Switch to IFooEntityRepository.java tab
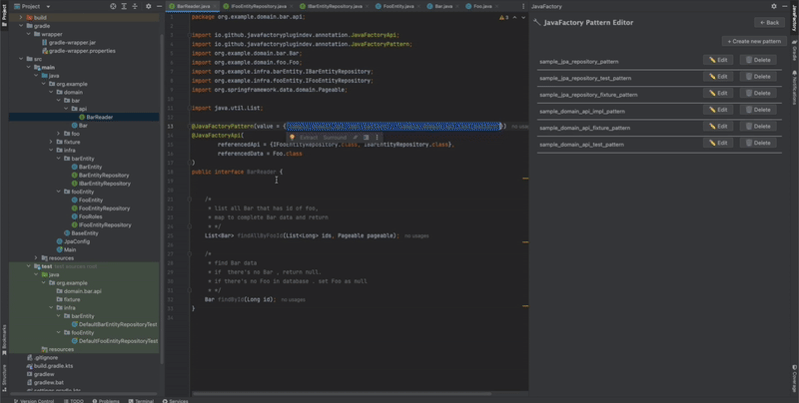Viewport: 799px width, 403px height. [255, 6]
